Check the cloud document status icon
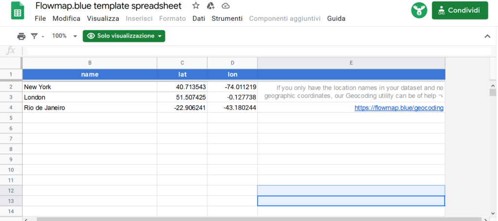The width and height of the screenshot is (498, 221). (x=226, y=6)
